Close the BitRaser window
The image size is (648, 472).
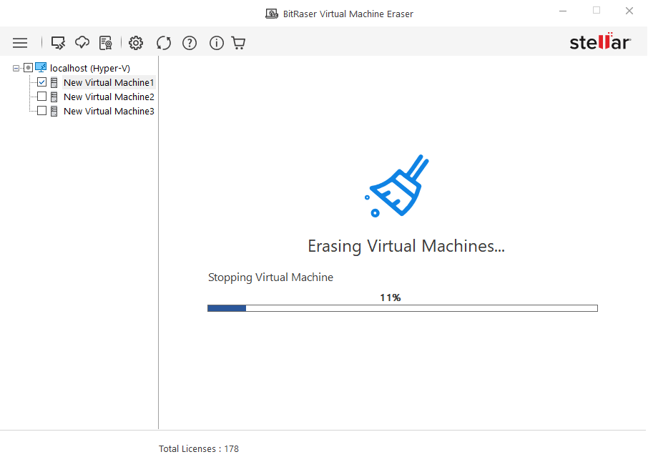(x=629, y=11)
